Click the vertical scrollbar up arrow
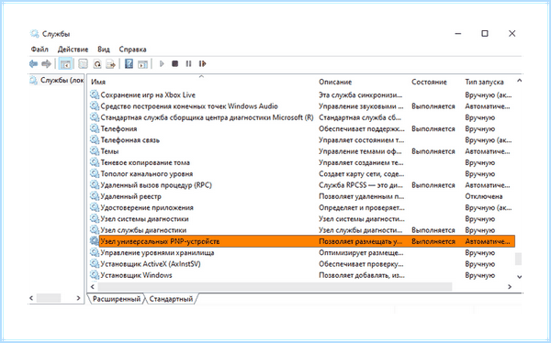 pyautogui.click(x=519, y=81)
